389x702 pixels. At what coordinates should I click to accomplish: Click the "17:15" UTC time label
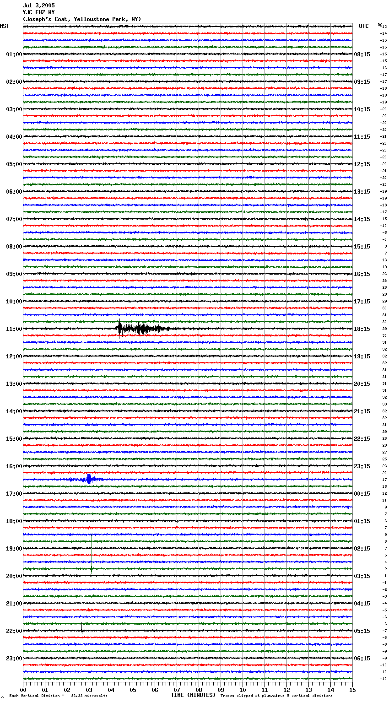coord(362,302)
